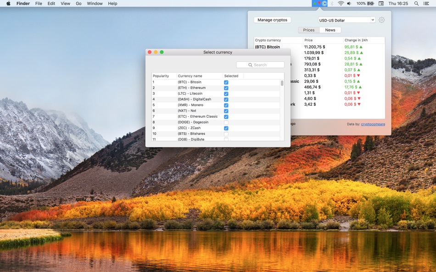Switch to the Prices tab

tap(309, 30)
